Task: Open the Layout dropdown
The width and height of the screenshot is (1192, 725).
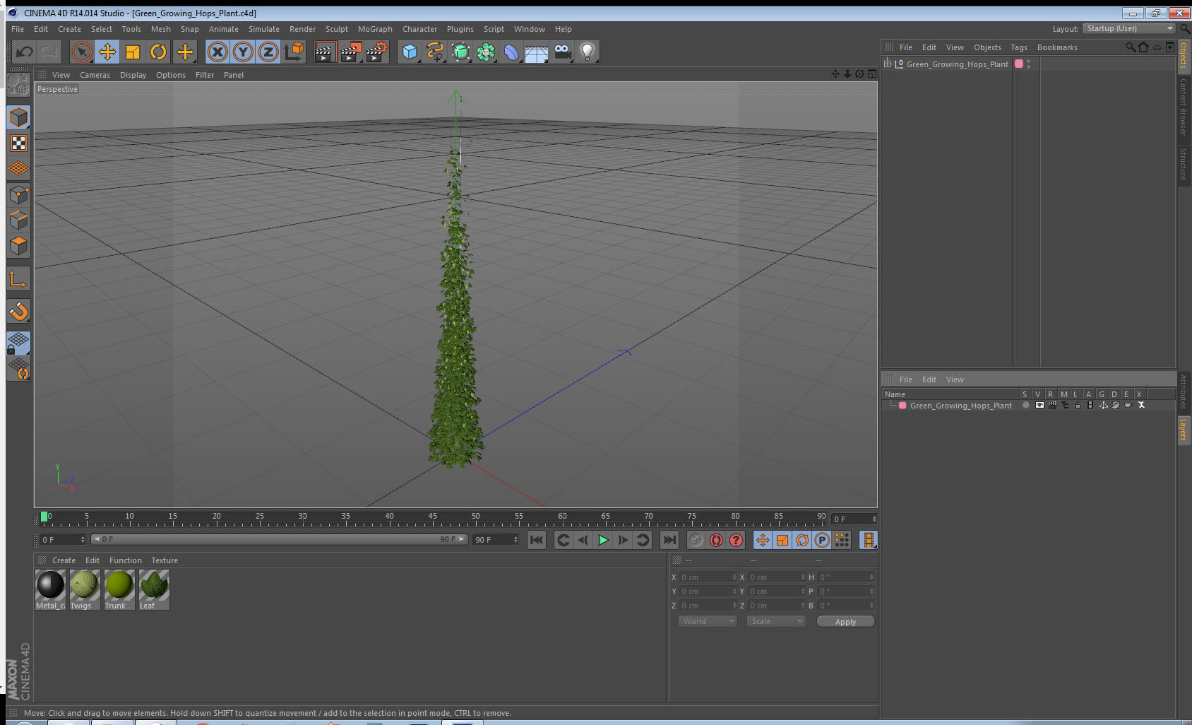Action: click(1129, 28)
